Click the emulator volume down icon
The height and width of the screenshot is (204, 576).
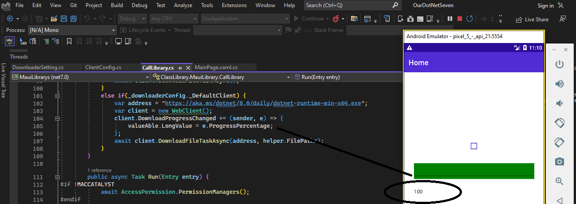tap(560, 103)
